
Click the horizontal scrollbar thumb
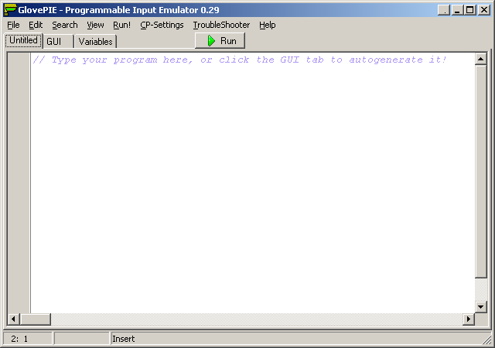pyautogui.click(x=36, y=319)
